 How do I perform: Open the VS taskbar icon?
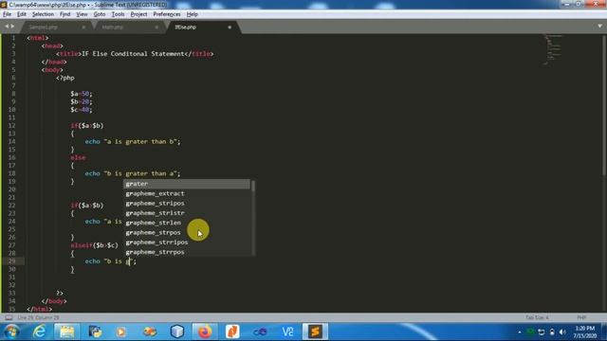click(287, 332)
